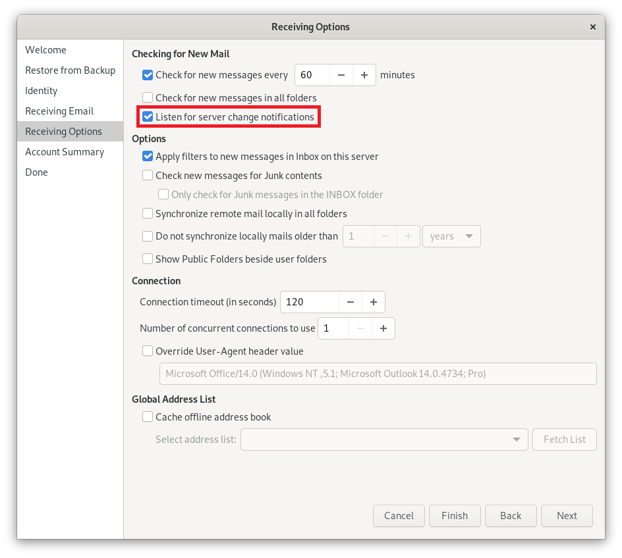Close the Receiving Options dialog
622x558 pixels.
point(592,27)
